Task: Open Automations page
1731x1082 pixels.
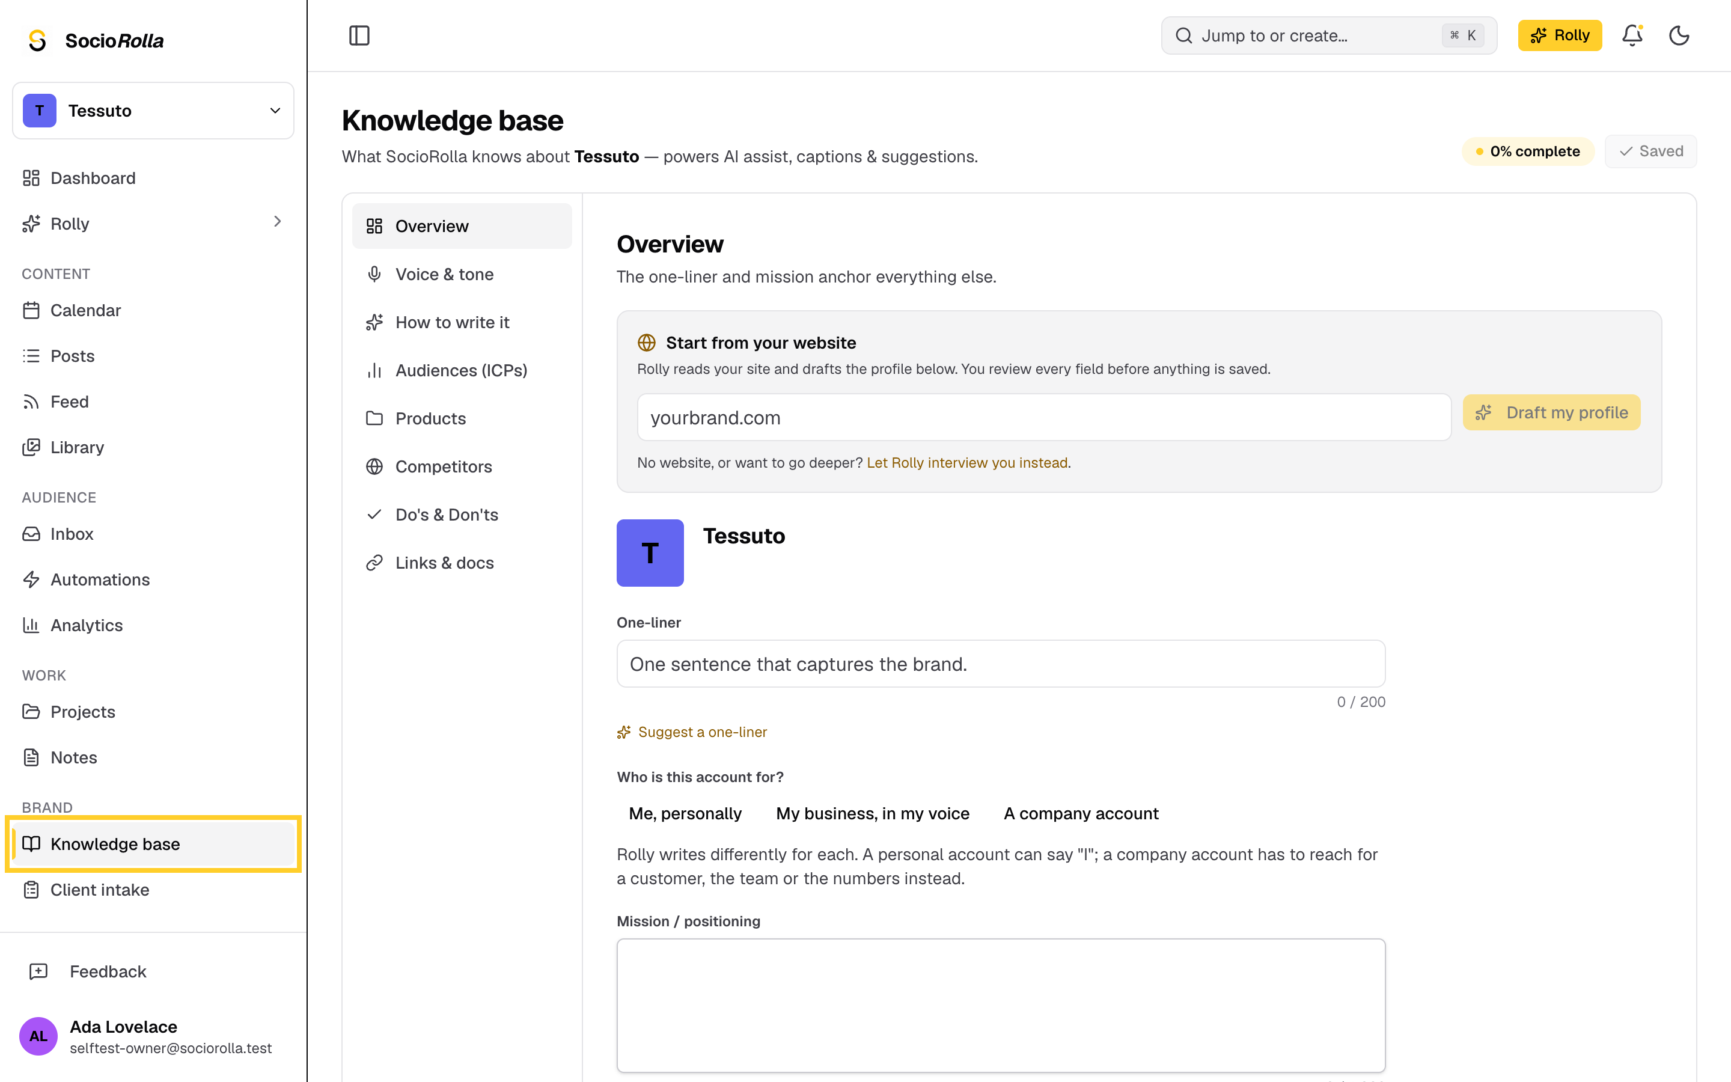Action: coord(153,579)
